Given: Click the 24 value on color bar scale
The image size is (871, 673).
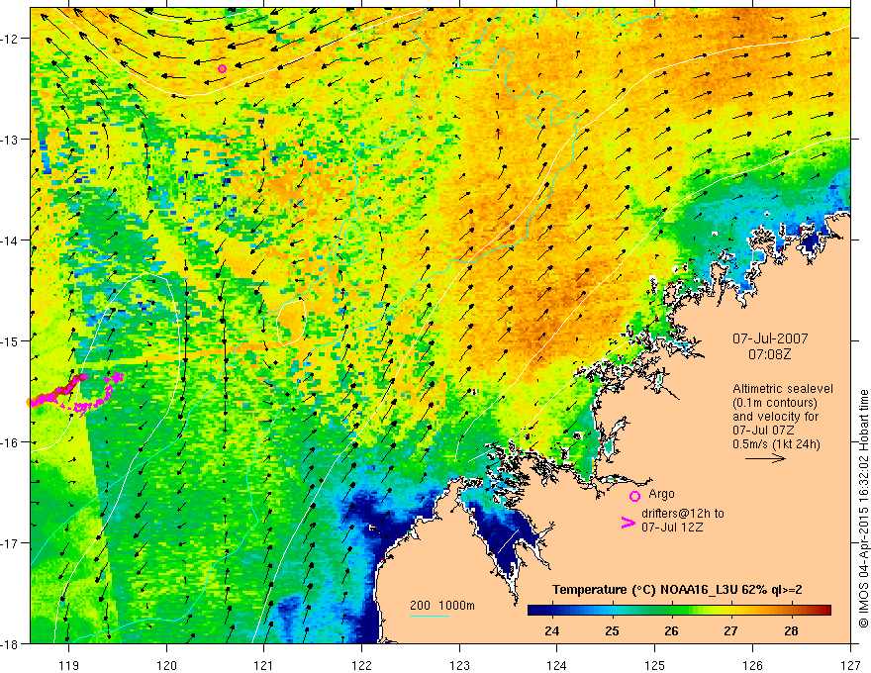Looking at the screenshot, I should click(551, 630).
